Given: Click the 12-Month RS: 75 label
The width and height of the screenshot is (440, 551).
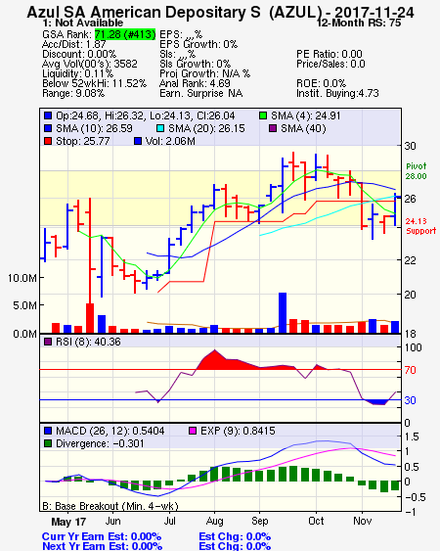Looking at the screenshot, I should [359, 23].
